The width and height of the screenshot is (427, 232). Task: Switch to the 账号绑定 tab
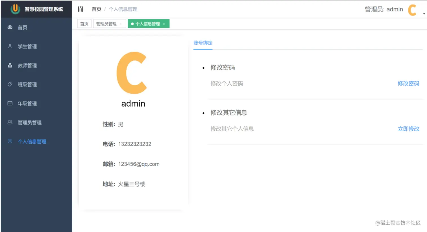(203, 43)
